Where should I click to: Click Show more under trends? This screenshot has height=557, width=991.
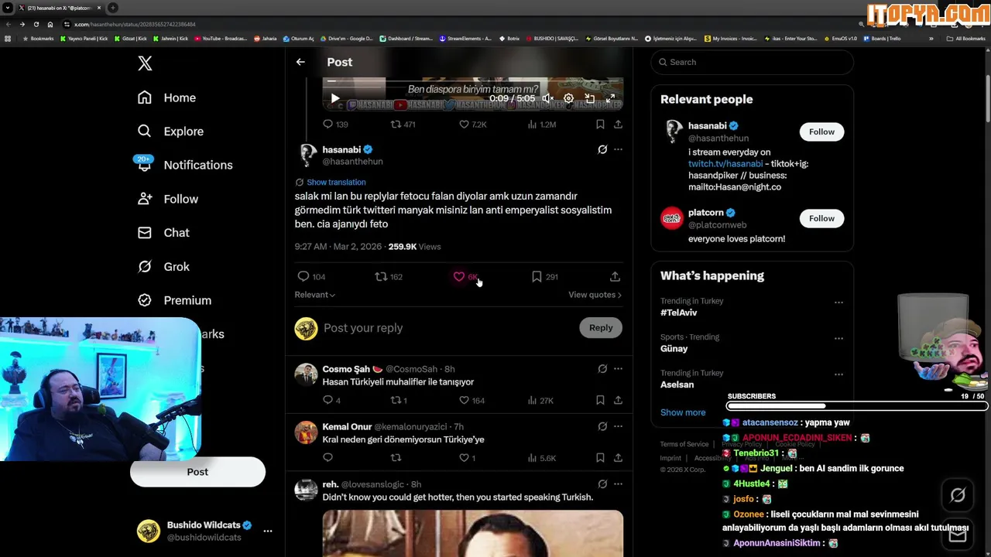(683, 412)
